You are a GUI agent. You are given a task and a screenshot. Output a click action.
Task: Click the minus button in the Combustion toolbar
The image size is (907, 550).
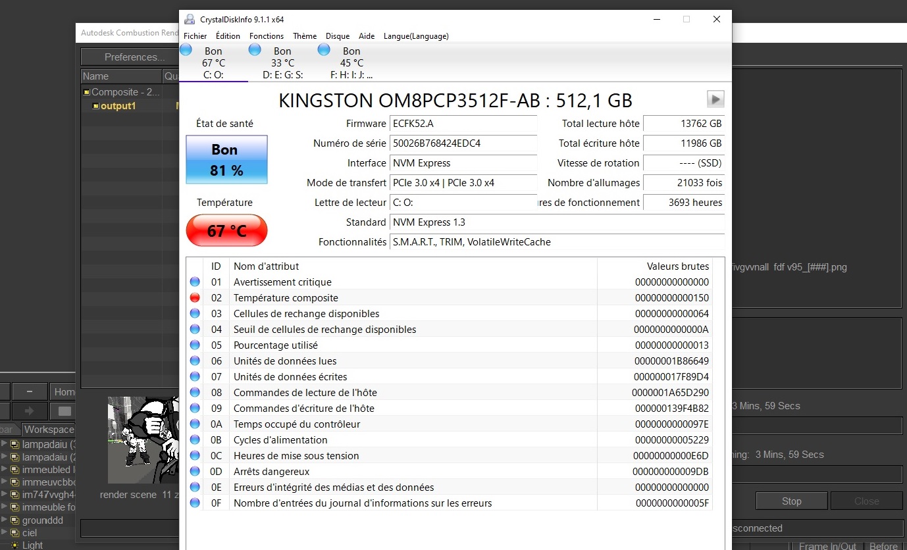click(30, 392)
